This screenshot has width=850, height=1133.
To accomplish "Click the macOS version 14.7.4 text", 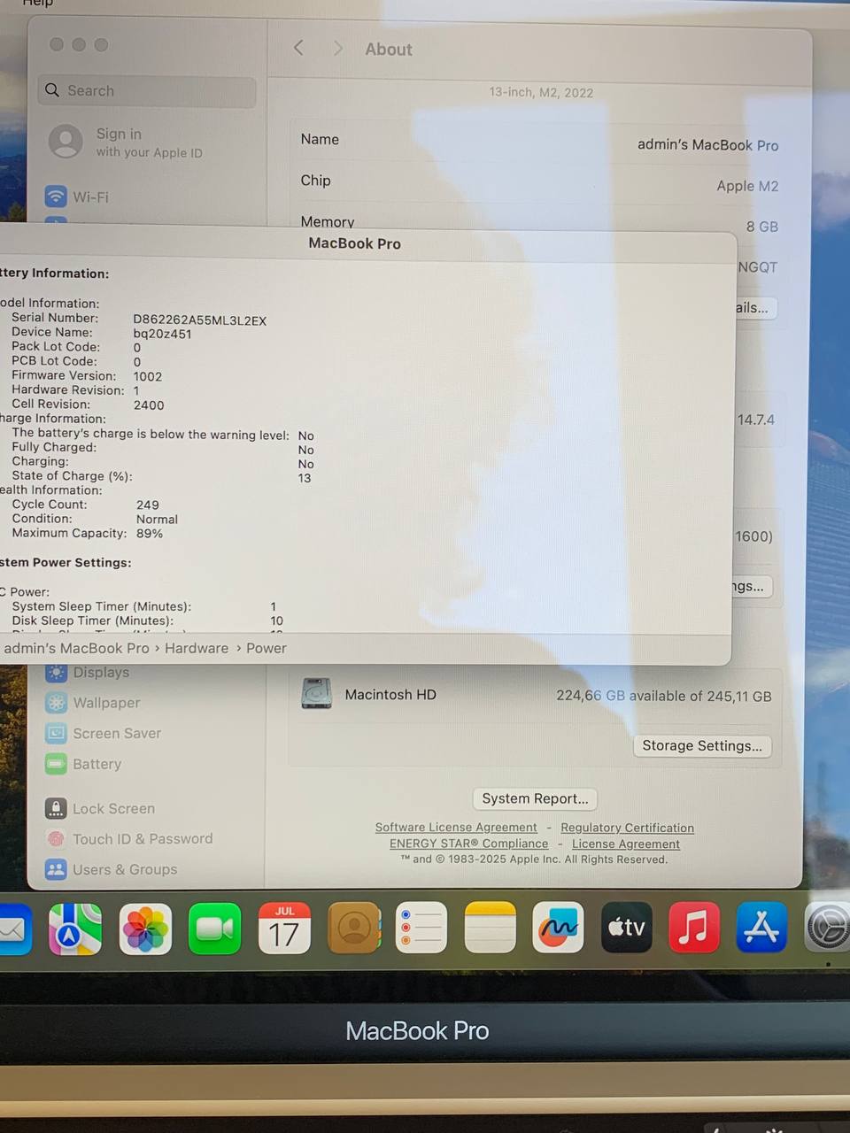I will click(756, 420).
